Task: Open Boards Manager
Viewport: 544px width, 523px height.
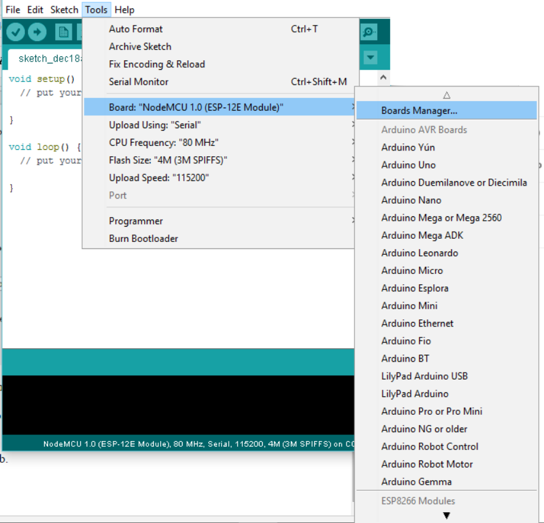Action: 419,111
